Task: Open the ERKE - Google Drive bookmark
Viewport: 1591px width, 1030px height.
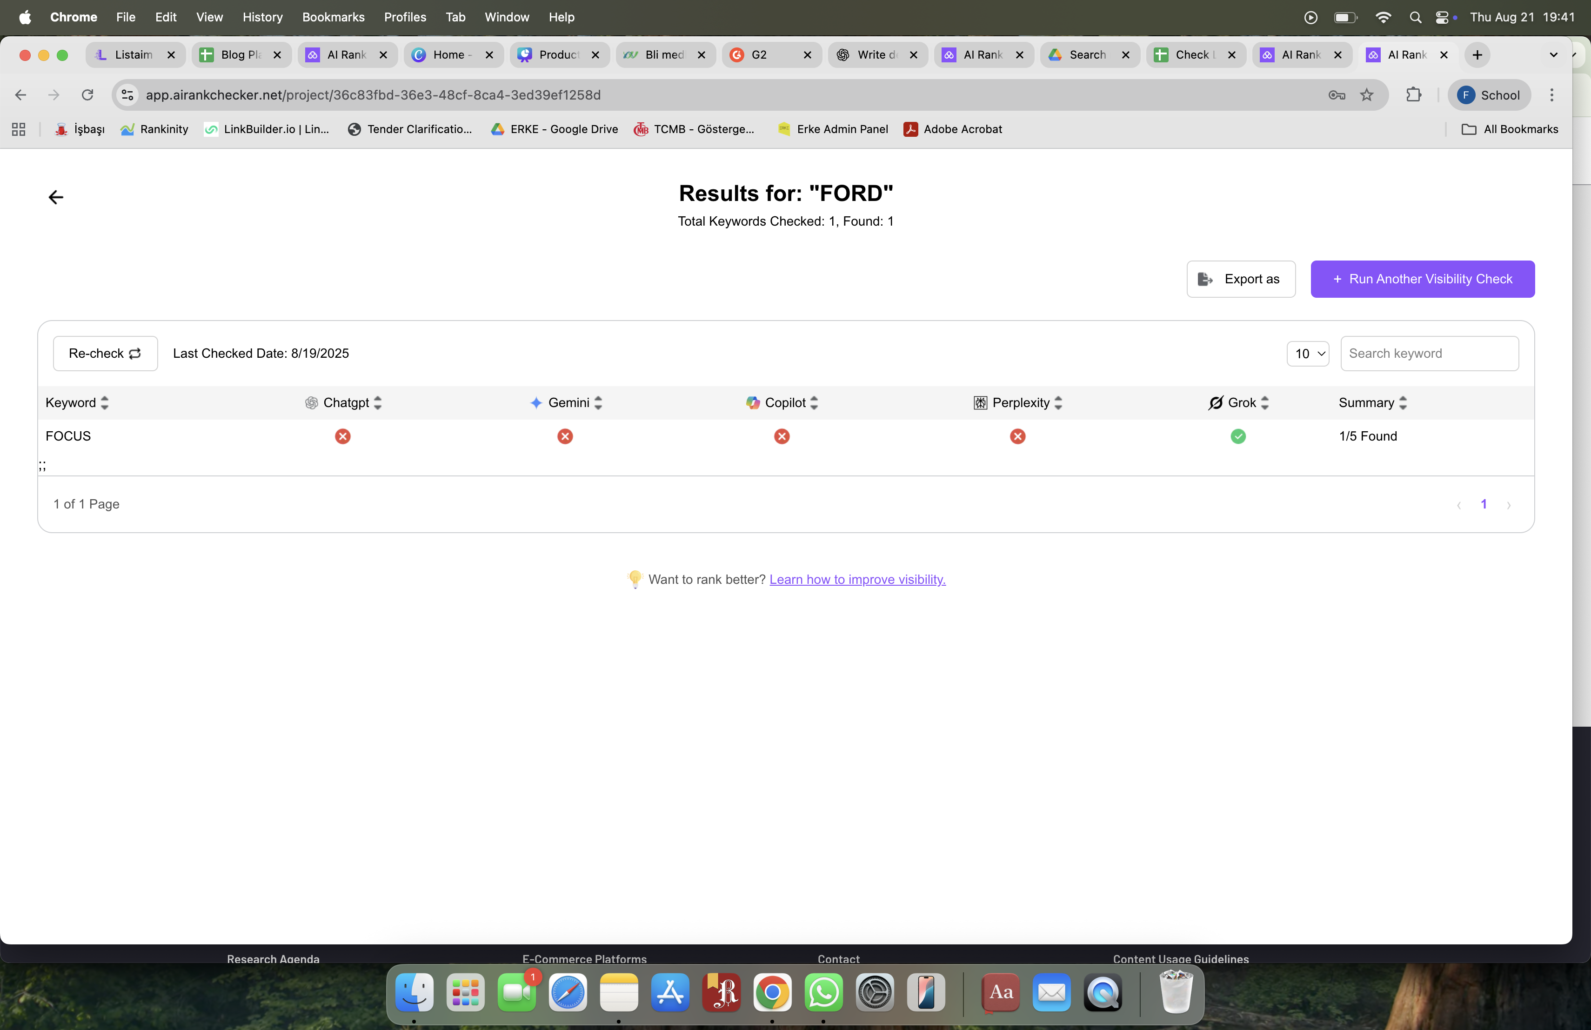Action: click(554, 129)
